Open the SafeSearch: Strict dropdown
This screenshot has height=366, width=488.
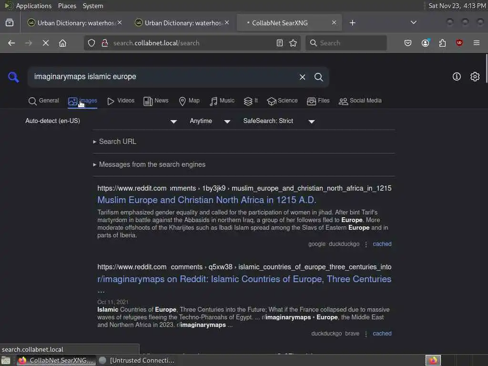pyautogui.click(x=279, y=121)
